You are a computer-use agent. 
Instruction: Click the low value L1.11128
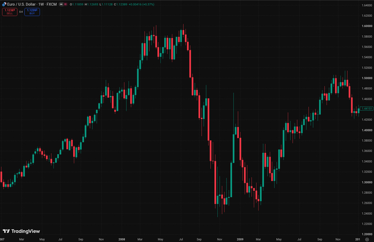pyautogui.click(x=106, y=4)
